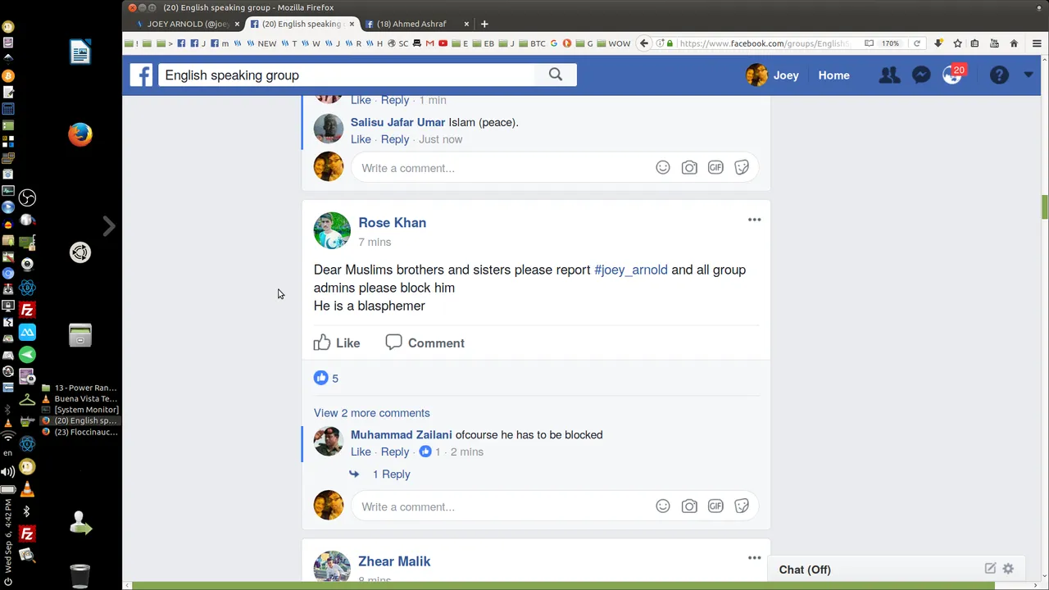The height and width of the screenshot is (590, 1049).
Task: Open options menu on Rose Khan post
Action: click(x=754, y=220)
